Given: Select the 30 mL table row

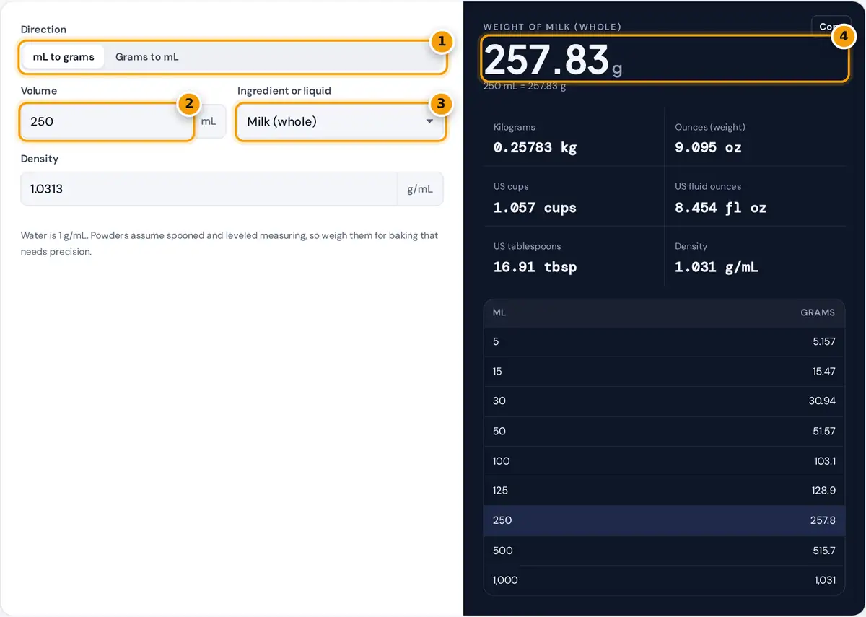Looking at the screenshot, I should point(664,401).
